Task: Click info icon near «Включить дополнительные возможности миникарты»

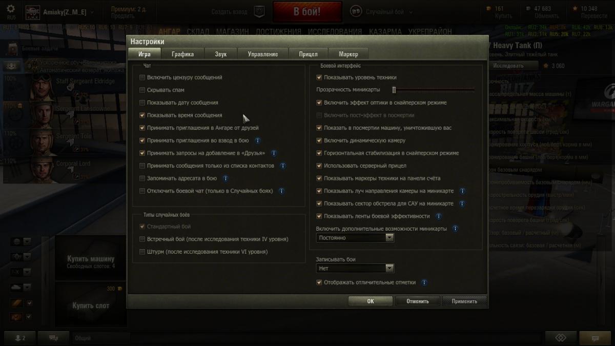Action: tap(455, 229)
